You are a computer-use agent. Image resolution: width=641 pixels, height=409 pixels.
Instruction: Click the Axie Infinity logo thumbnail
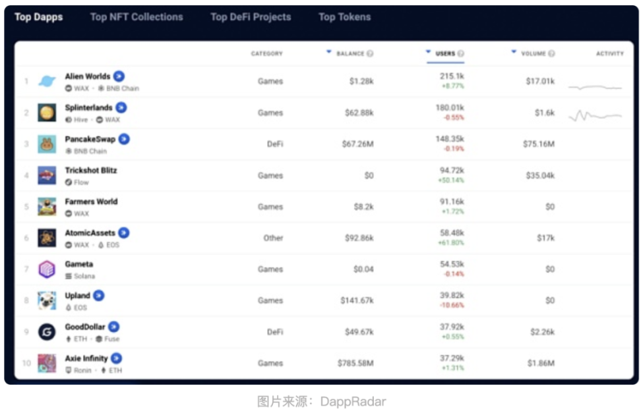point(47,363)
